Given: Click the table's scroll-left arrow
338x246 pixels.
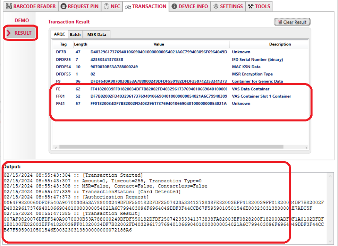Looking at the screenshot, I should pyautogui.click(x=56, y=148).
